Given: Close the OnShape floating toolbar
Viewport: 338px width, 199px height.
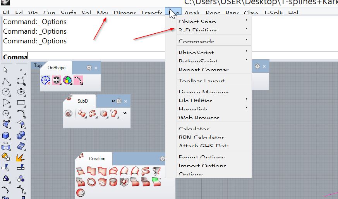Looking at the screenshot, I should coord(96,68).
